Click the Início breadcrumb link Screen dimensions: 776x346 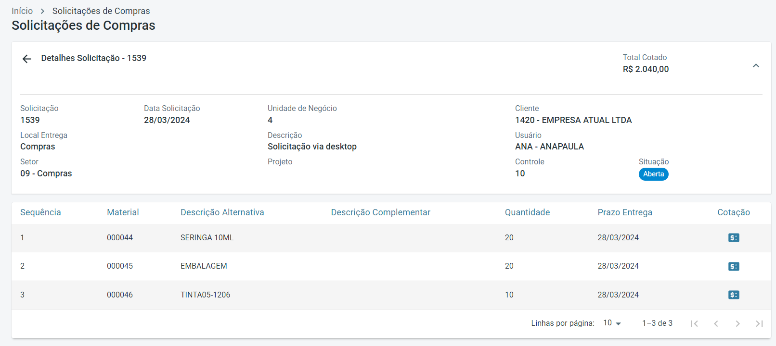coord(22,11)
